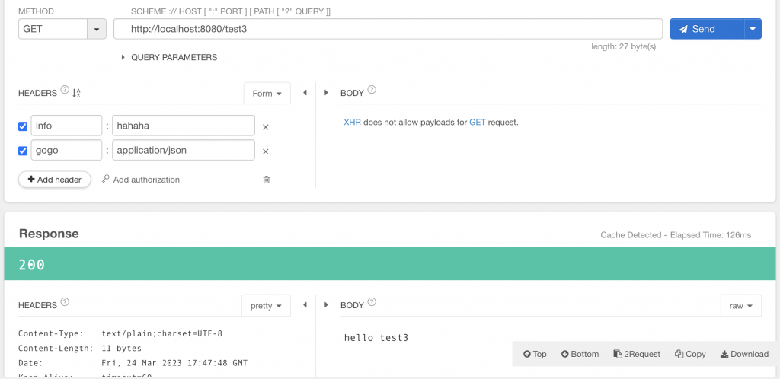This screenshot has height=379, width=780.
Task: Open the GET link in body message
Action: tap(477, 123)
